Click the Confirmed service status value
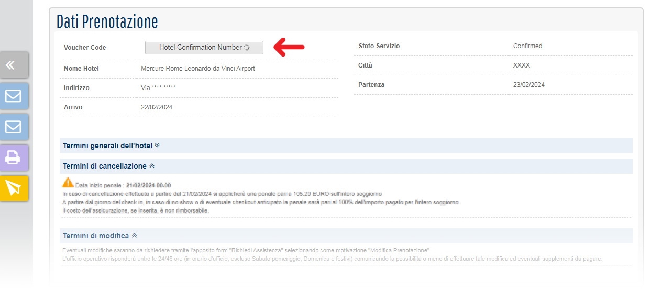The width and height of the screenshot is (651, 290). coord(527,46)
